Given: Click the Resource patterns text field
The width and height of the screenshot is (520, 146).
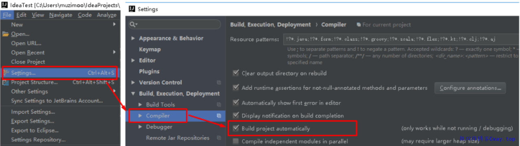Looking at the screenshot, I should [x=401, y=39].
